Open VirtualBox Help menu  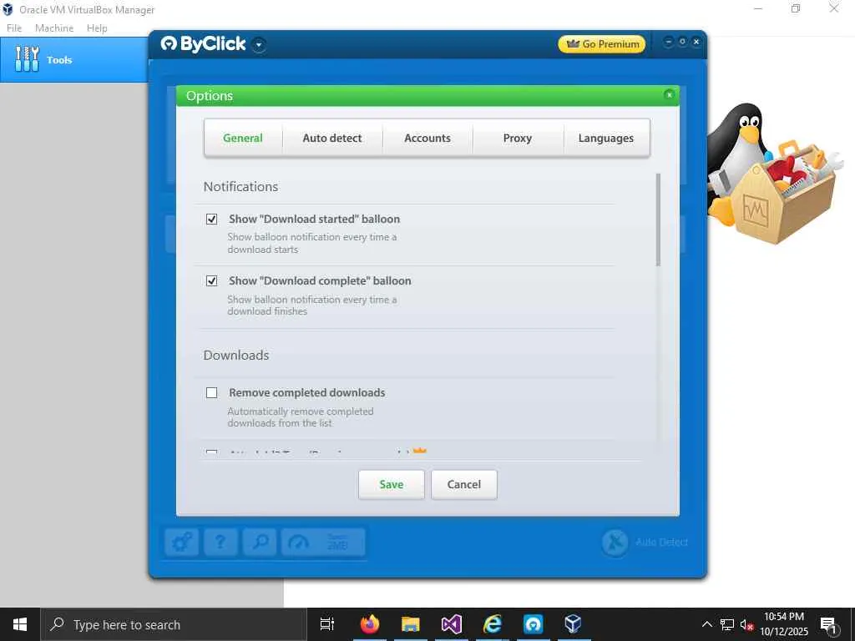(x=97, y=28)
